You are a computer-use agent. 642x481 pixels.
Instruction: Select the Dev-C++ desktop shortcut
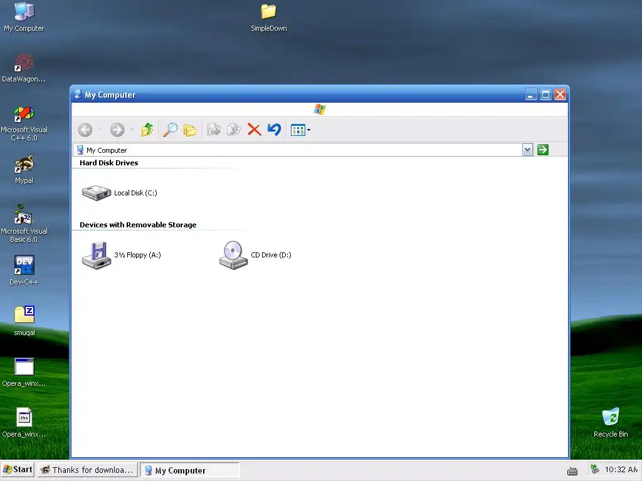[24, 271]
